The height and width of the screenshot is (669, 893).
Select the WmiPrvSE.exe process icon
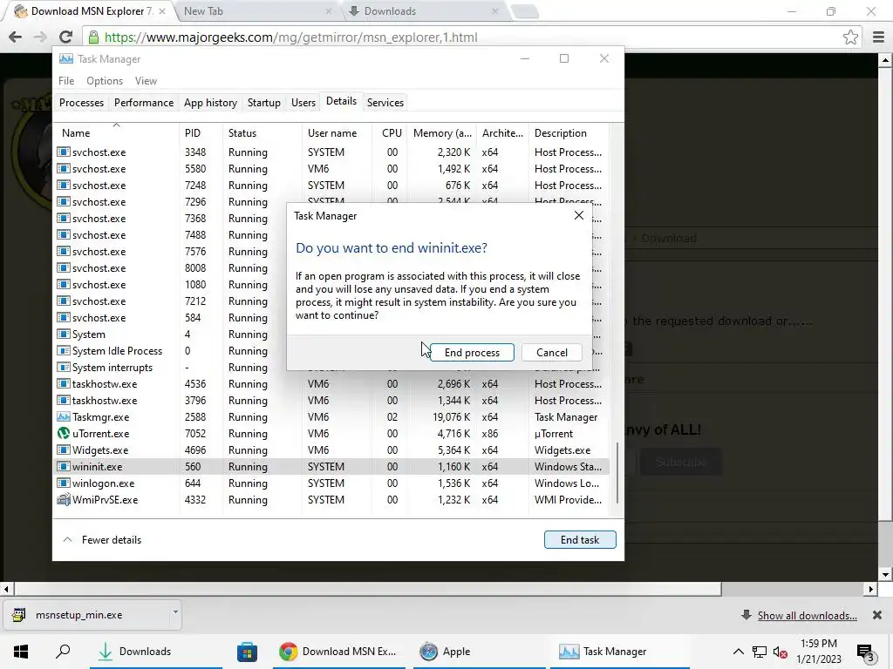(x=64, y=499)
